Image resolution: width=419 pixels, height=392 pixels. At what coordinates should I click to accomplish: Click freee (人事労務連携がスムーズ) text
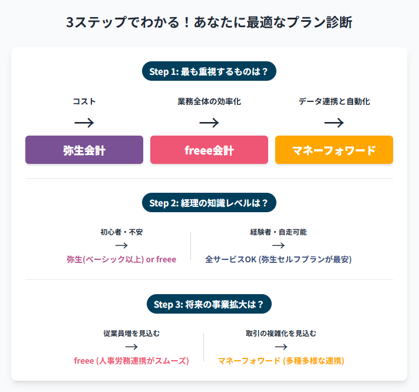131,361
